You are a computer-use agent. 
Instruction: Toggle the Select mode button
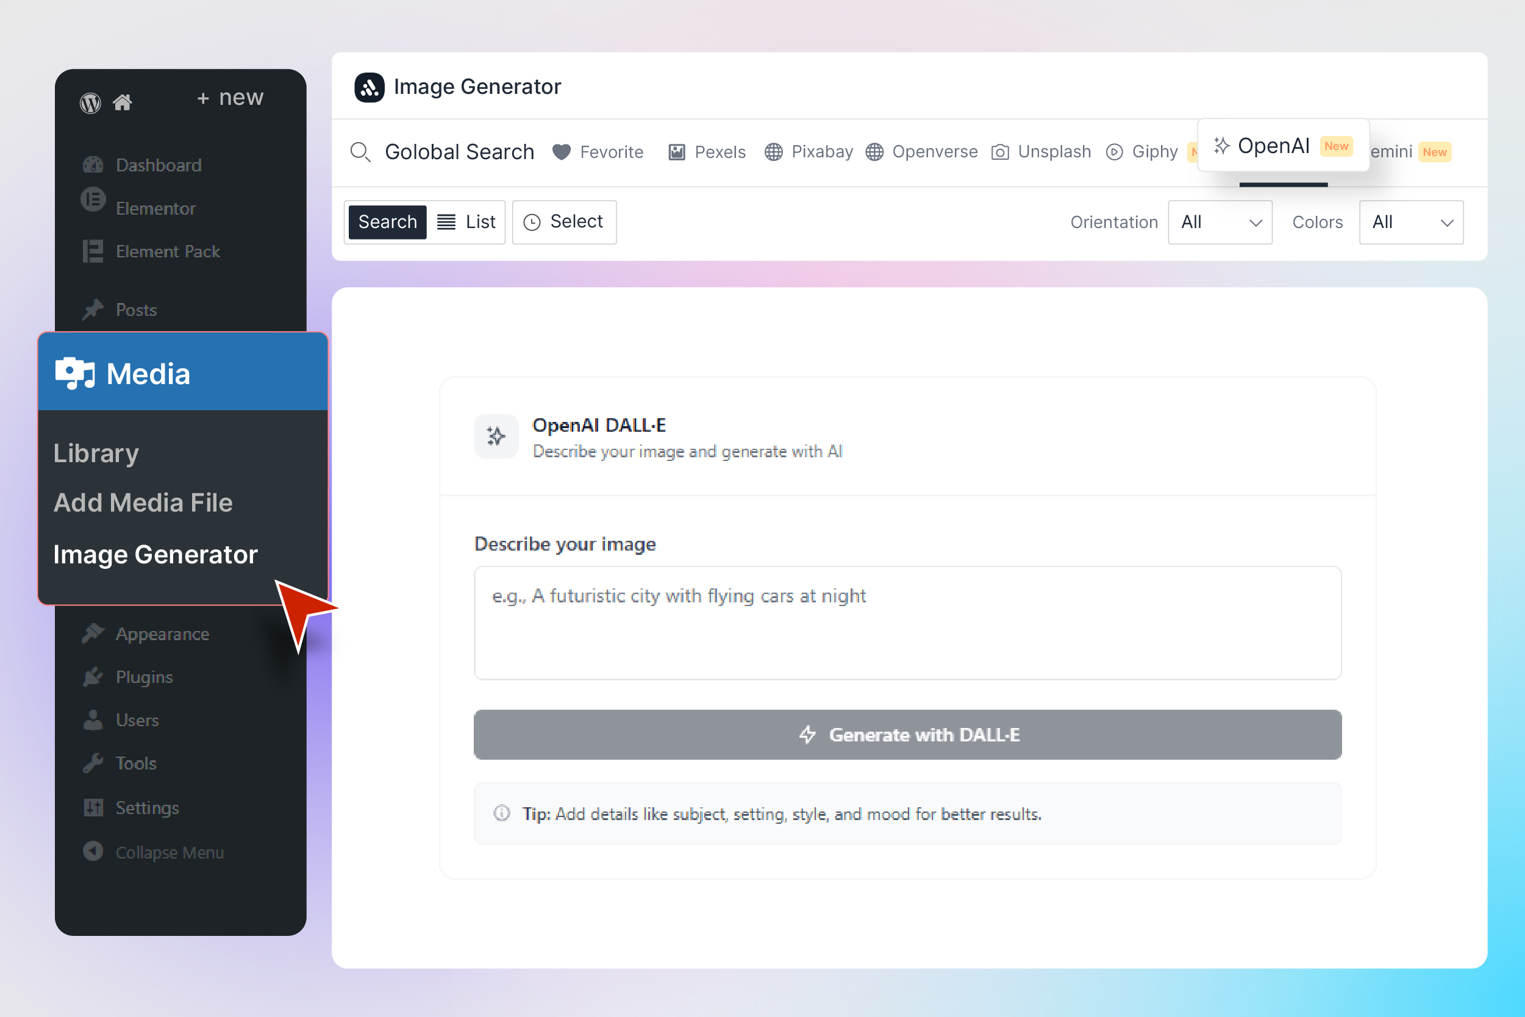click(x=563, y=222)
